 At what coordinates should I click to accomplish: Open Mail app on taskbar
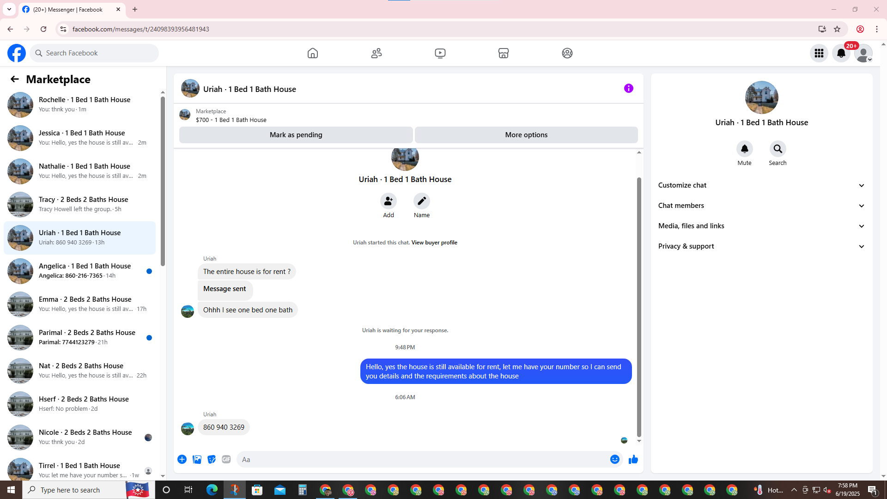click(x=280, y=490)
